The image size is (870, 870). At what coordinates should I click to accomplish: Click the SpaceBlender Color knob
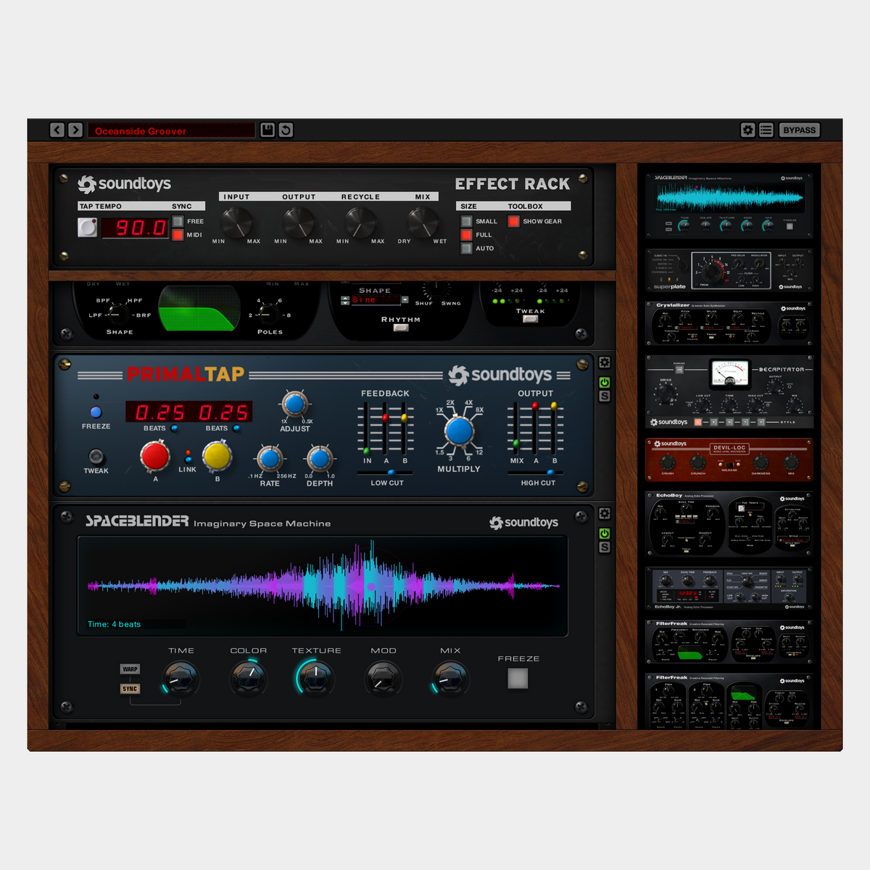[x=249, y=679]
